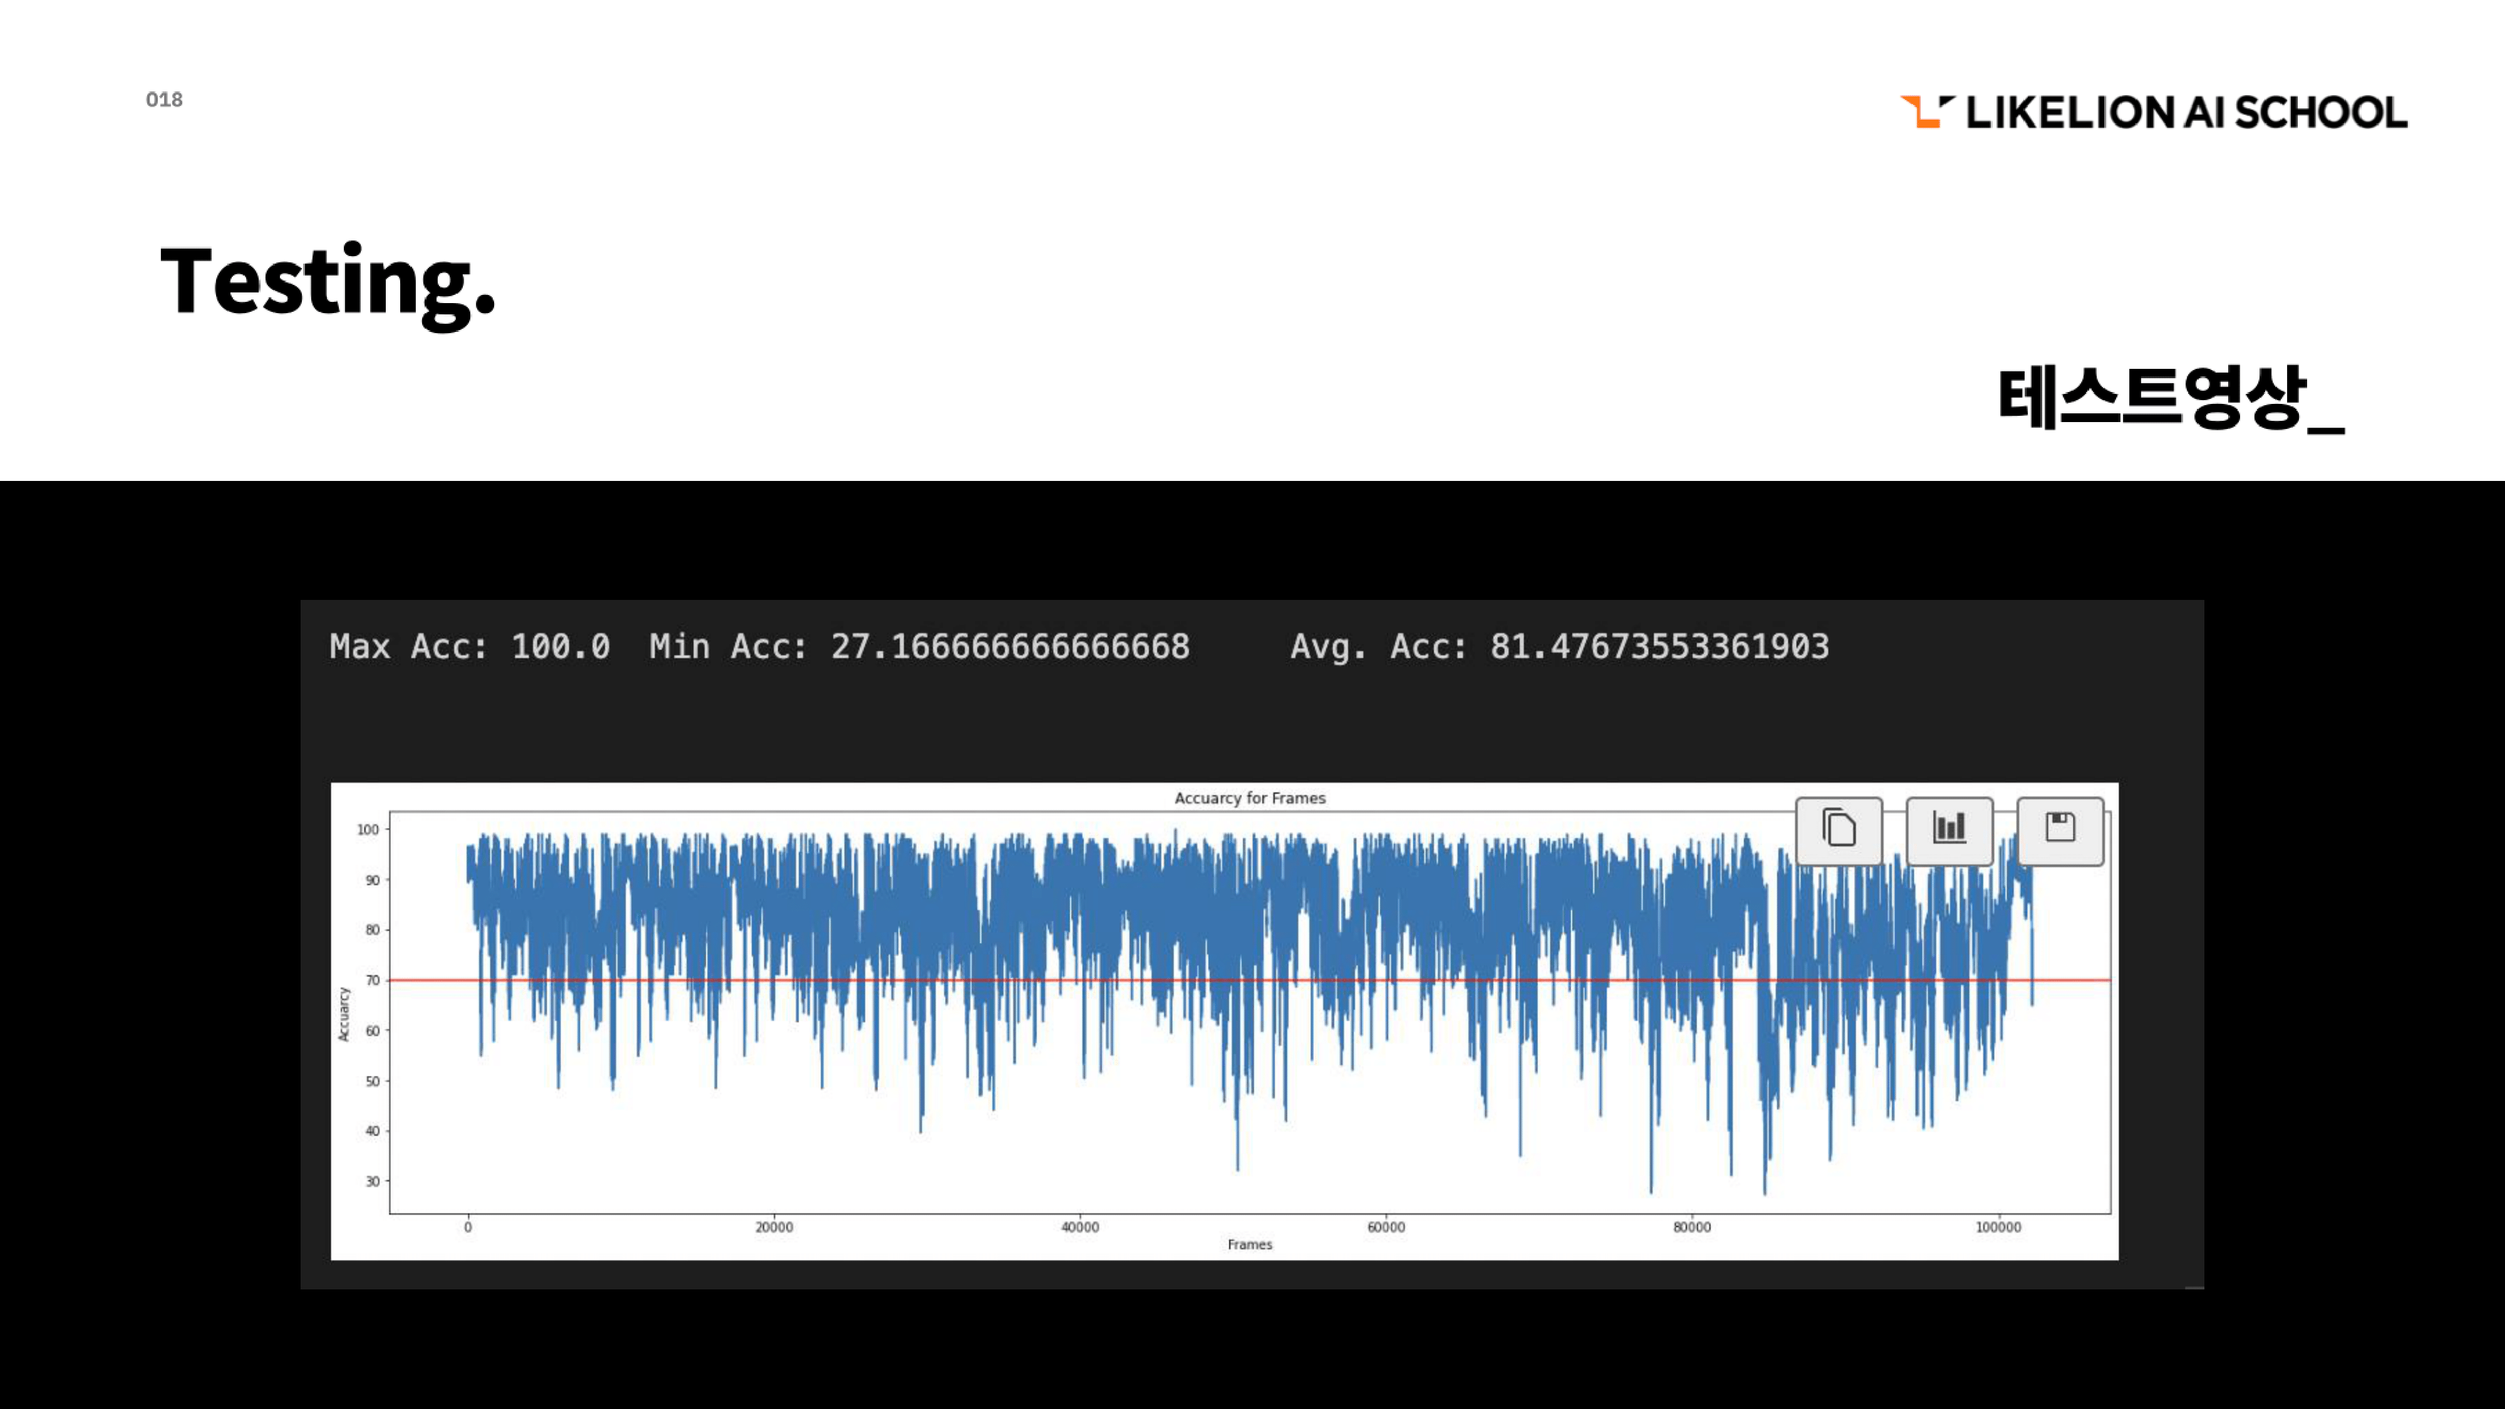The height and width of the screenshot is (1409, 2505).
Task: Click the 30 tick on y-axis
Action: point(373,1182)
